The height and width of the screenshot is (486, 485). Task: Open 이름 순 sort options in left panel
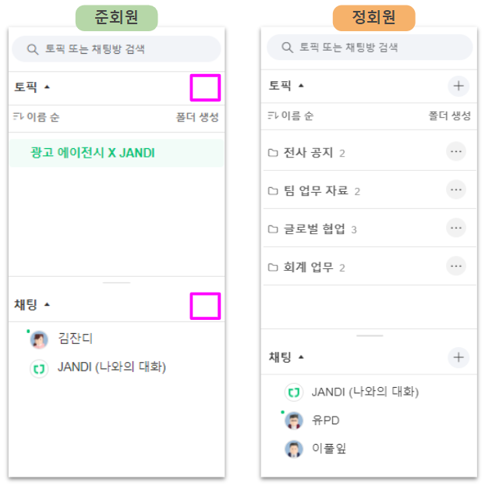(37, 117)
